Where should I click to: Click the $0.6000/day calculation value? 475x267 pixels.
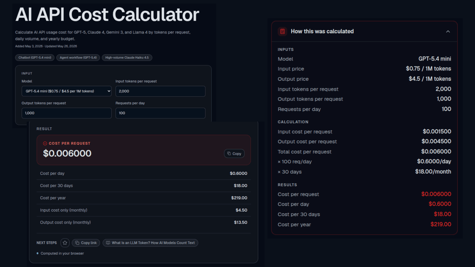pyautogui.click(x=434, y=161)
